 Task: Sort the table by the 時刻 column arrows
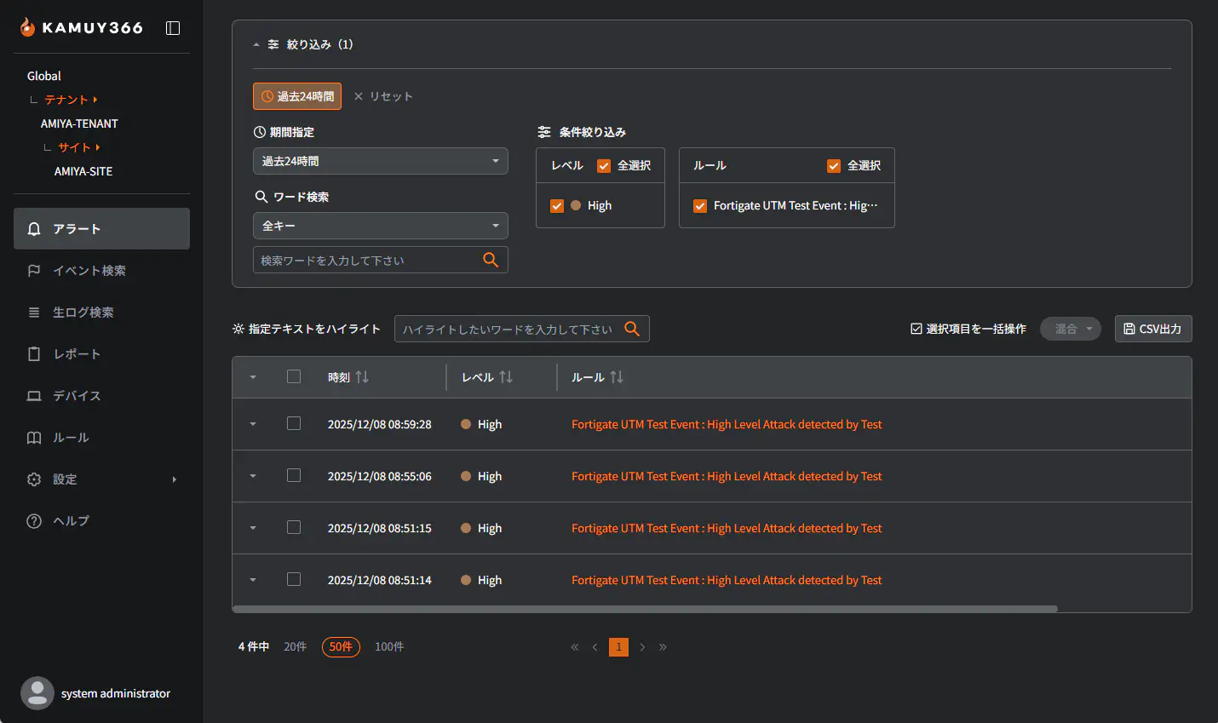coord(362,377)
